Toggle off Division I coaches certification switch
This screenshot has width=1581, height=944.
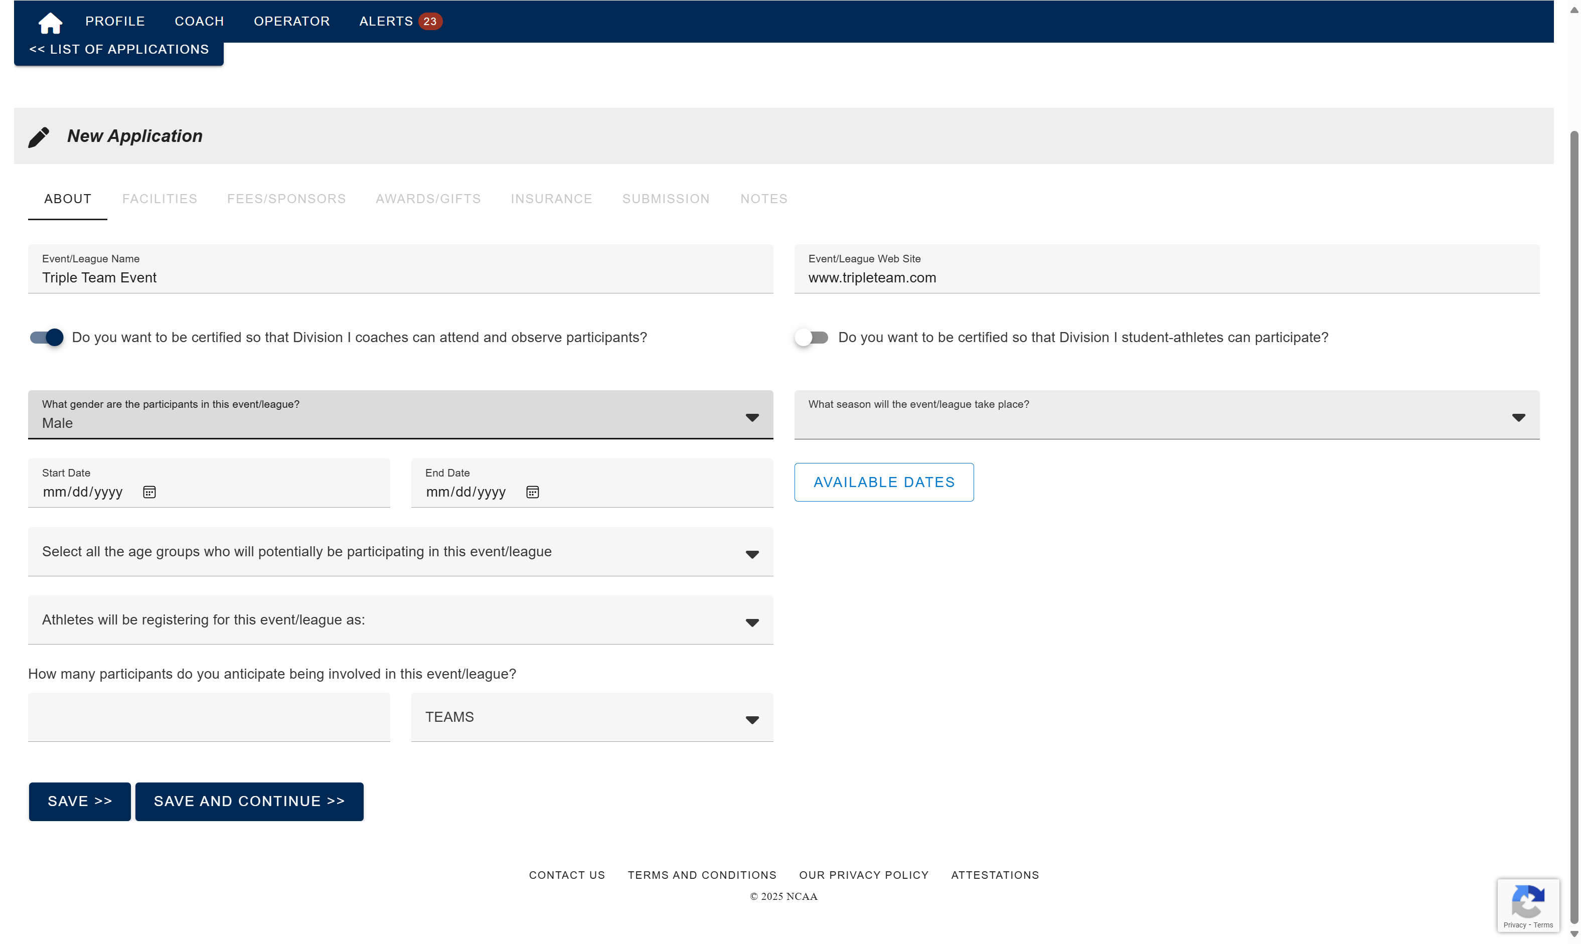pos(47,337)
